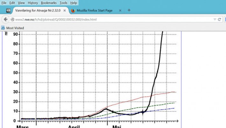Screen dimensions: 226x128
Task: Click the Most Visited bookmarks icon
Action: [3, 28]
